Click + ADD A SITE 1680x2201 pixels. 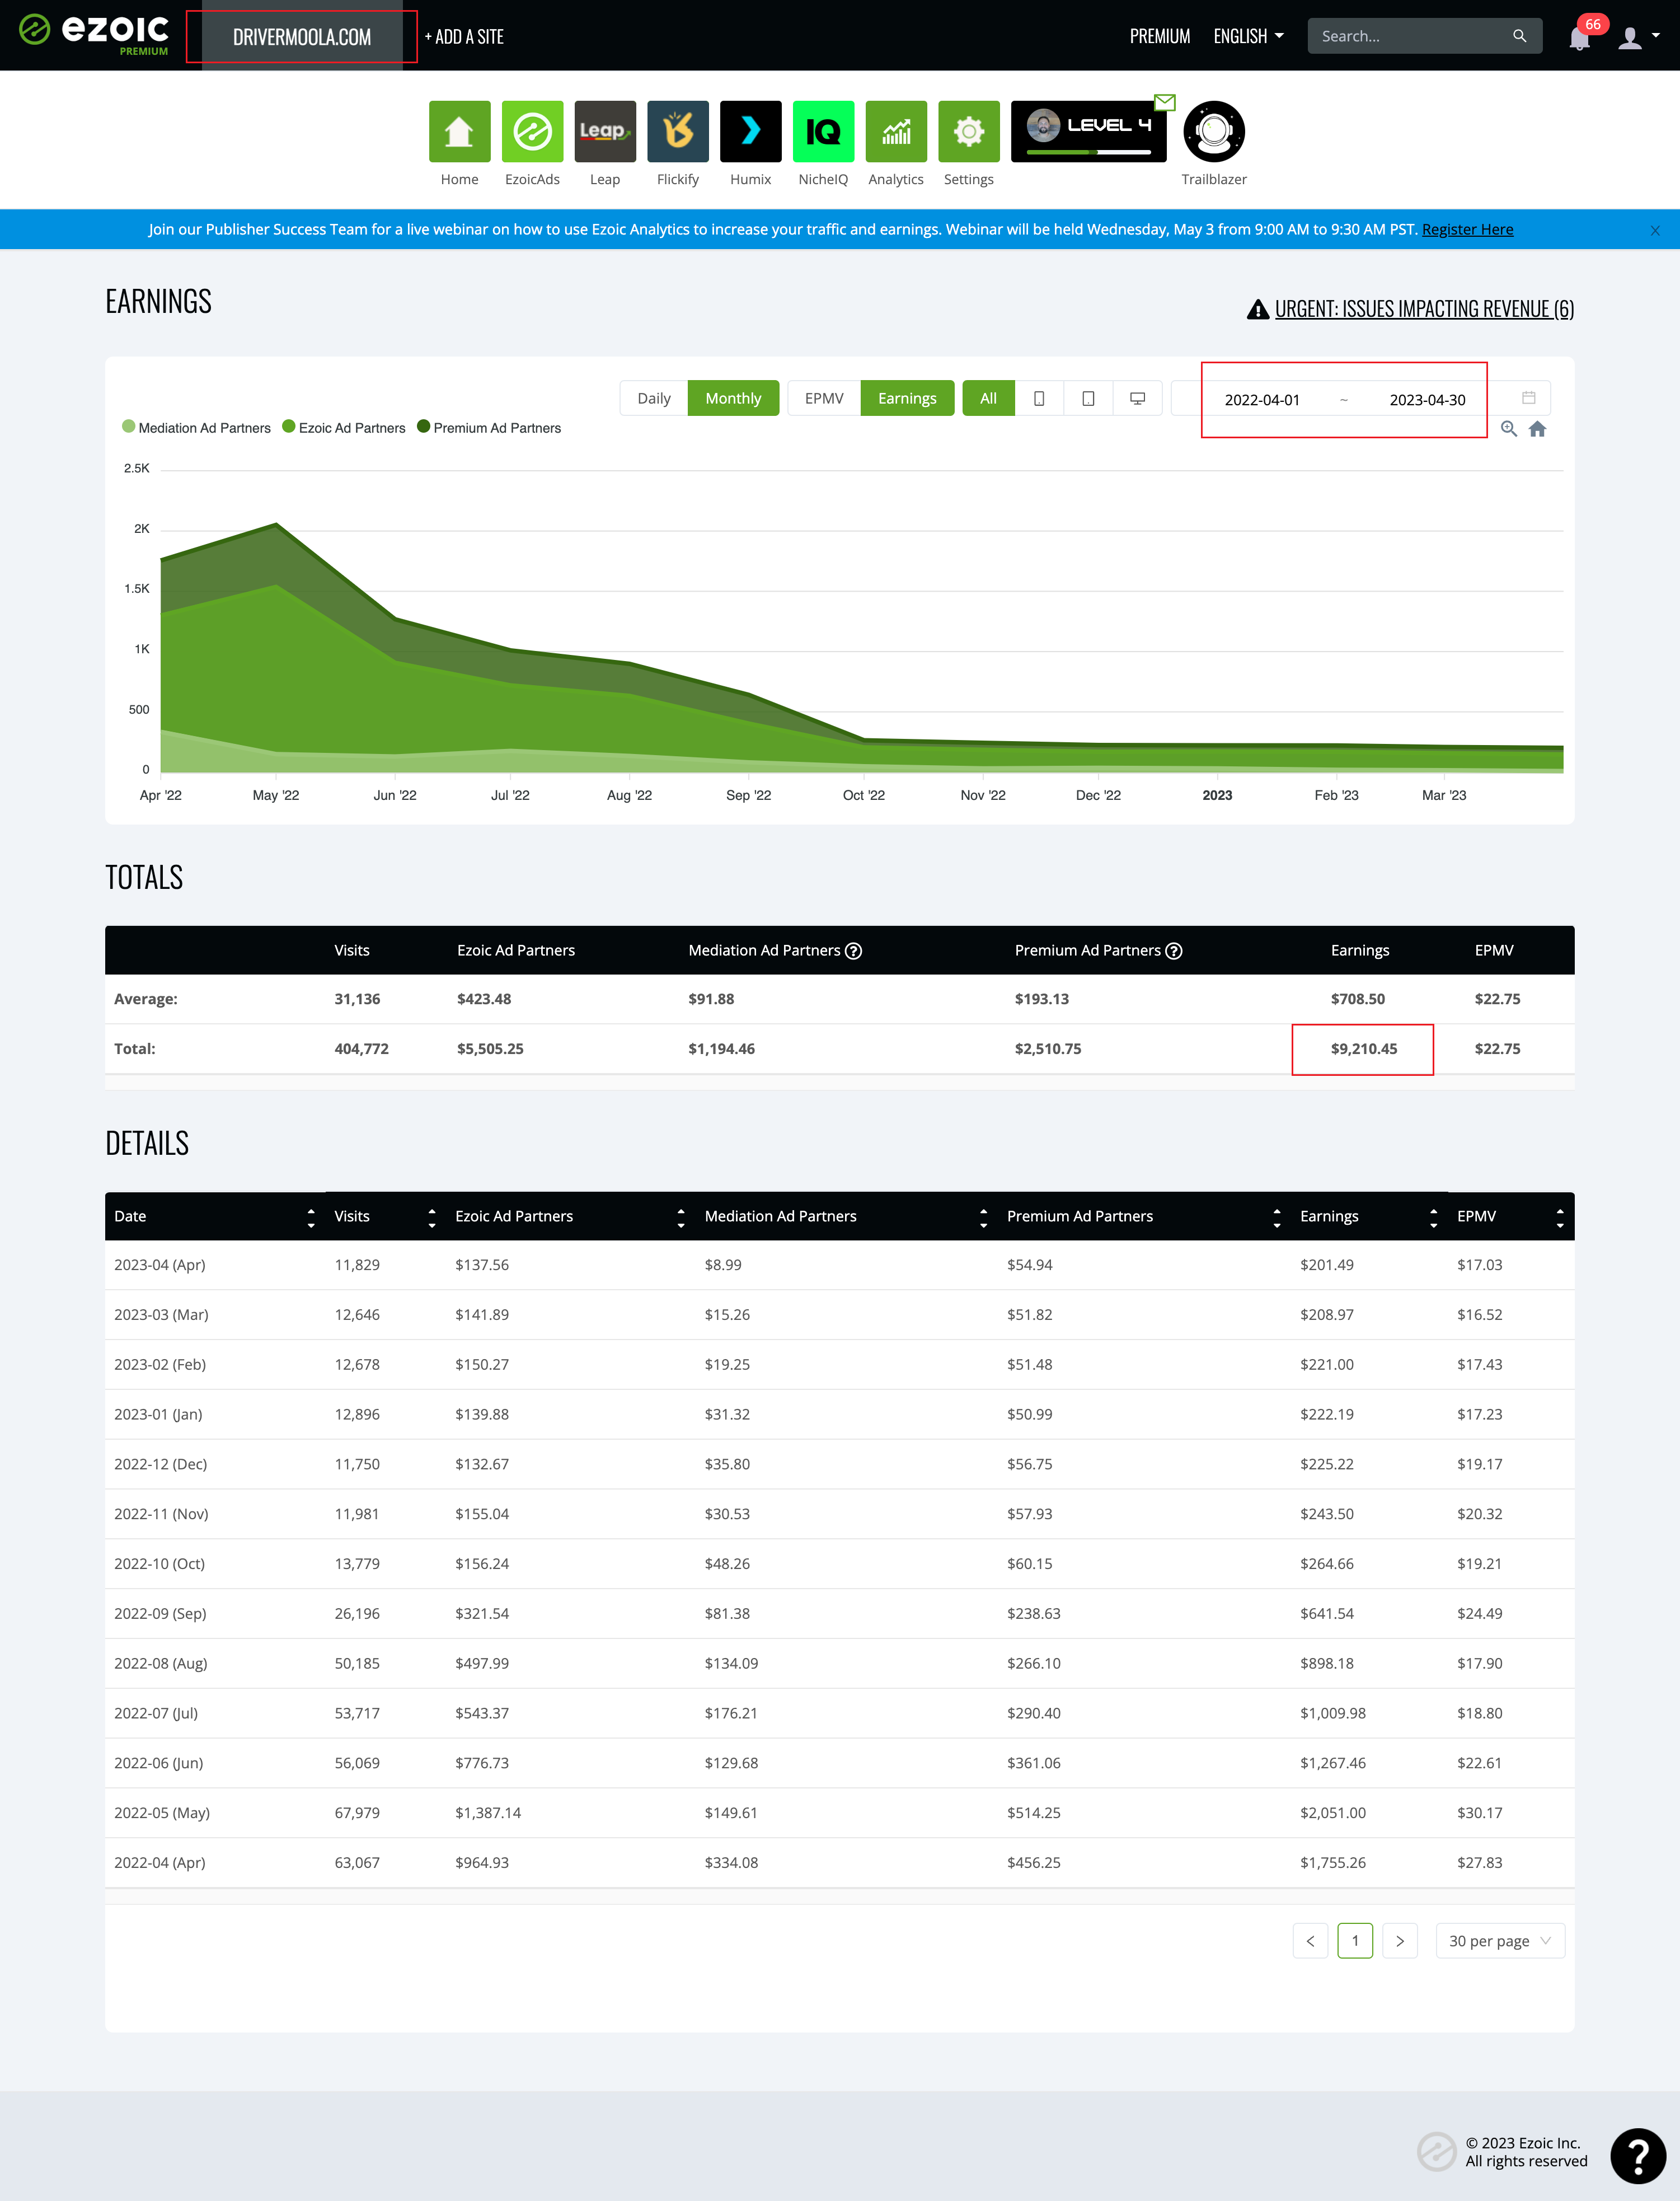click(x=464, y=37)
